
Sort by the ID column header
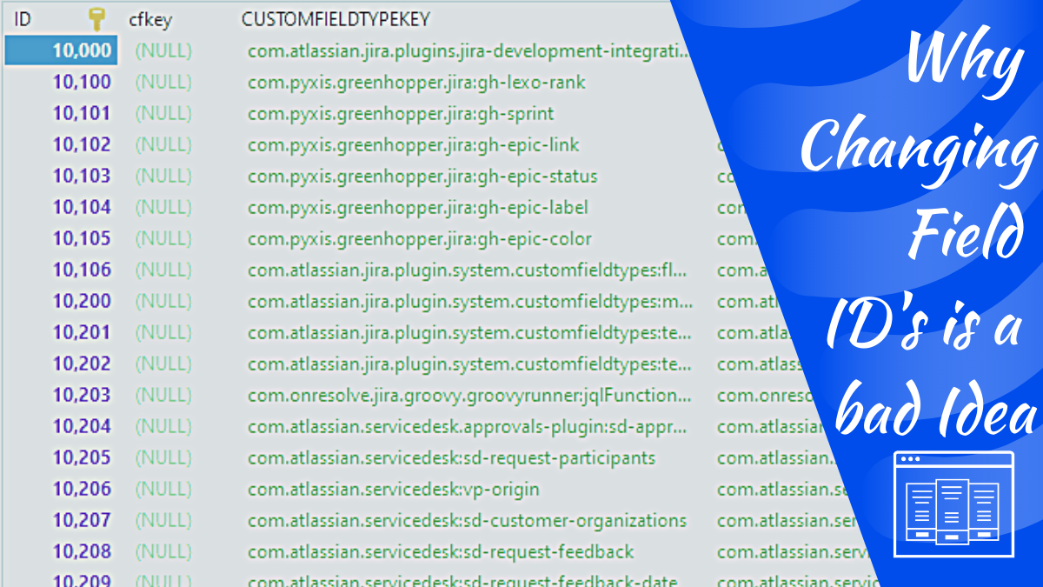point(23,18)
